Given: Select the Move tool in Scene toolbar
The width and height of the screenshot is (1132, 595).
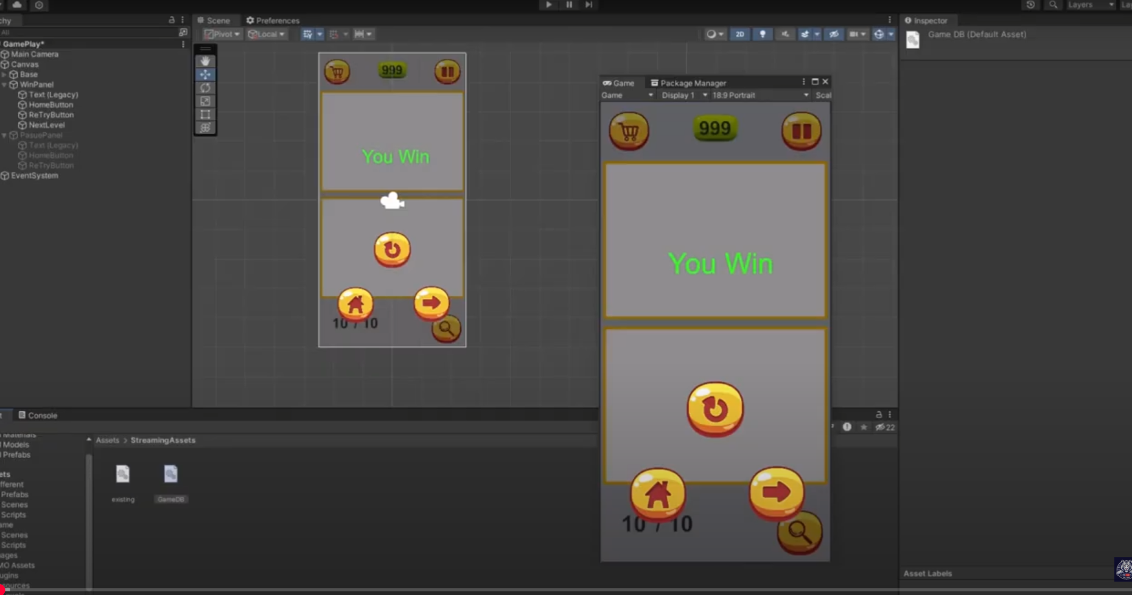Looking at the screenshot, I should (x=205, y=74).
